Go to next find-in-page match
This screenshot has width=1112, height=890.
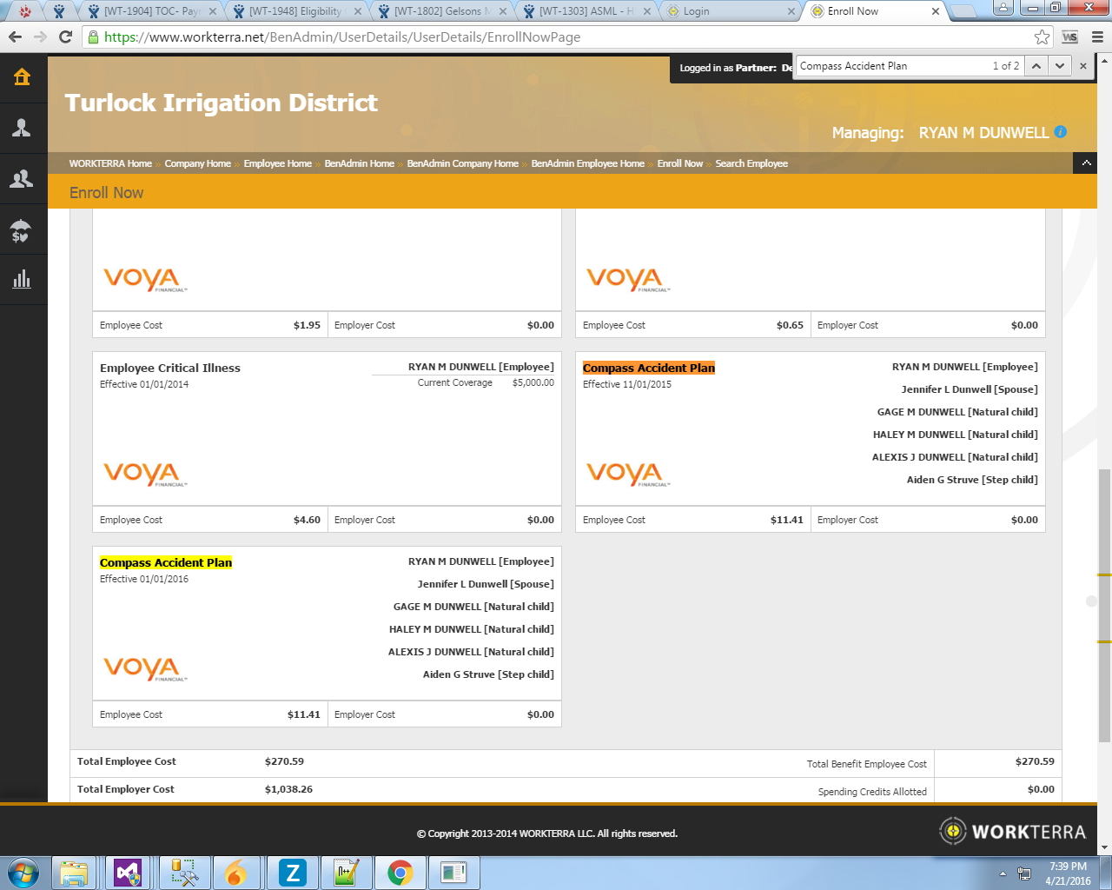pos(1059,66)
